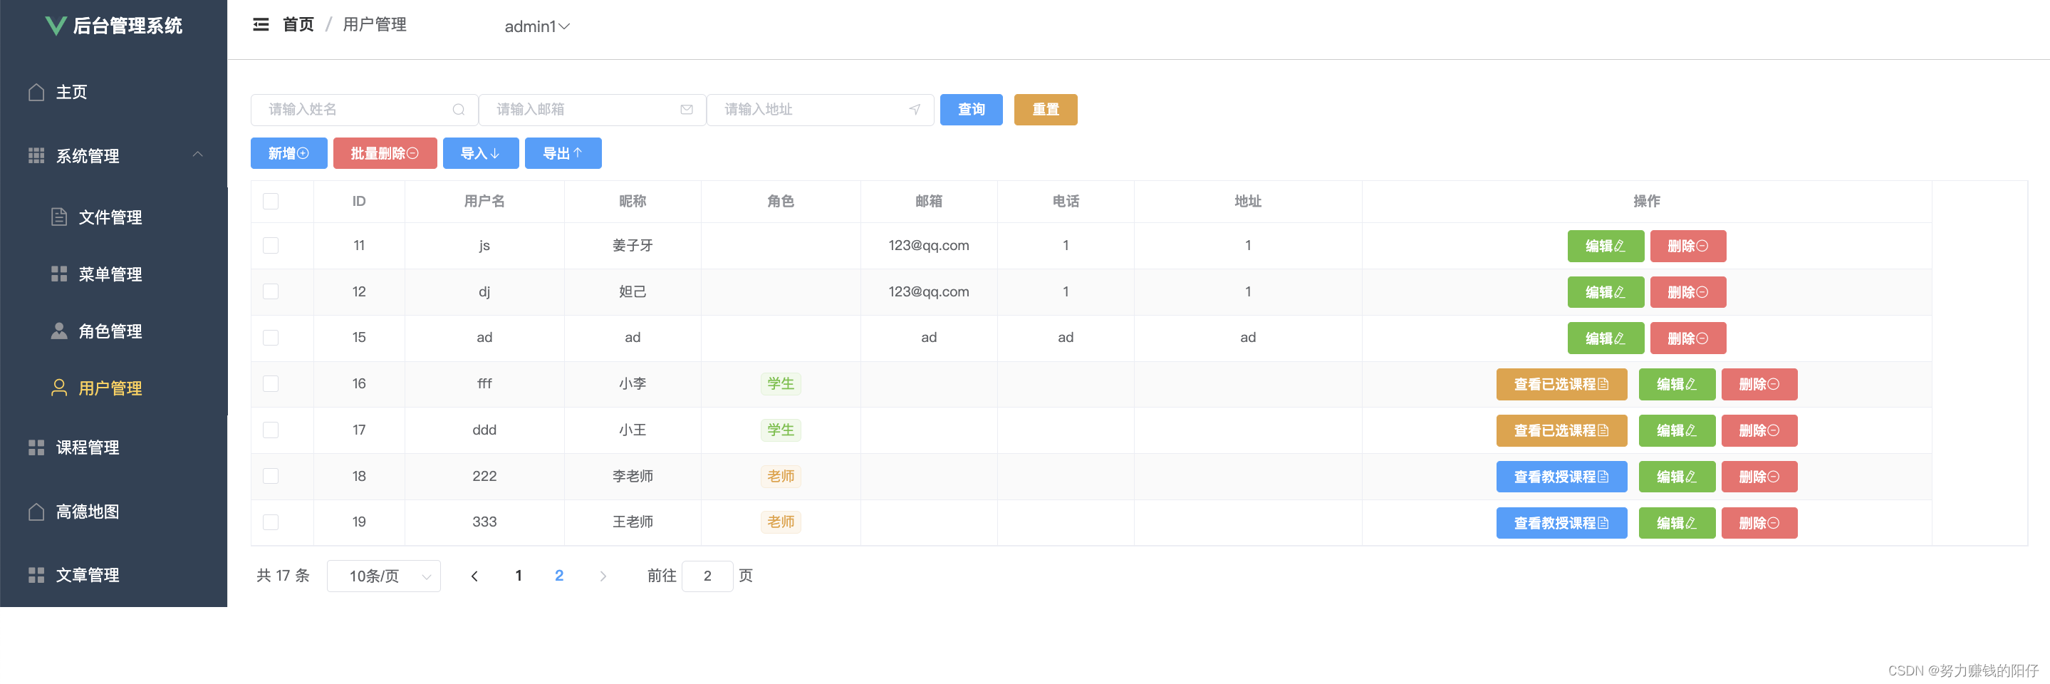Check the row with ID 12
The height and width of the screenshot is (684, 2050).
[x=271, y=292]
